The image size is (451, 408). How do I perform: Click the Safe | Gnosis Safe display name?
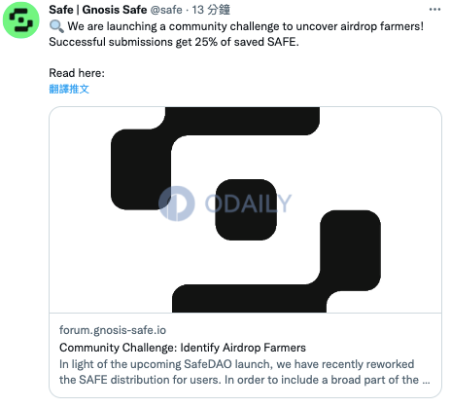click(98, 10)
